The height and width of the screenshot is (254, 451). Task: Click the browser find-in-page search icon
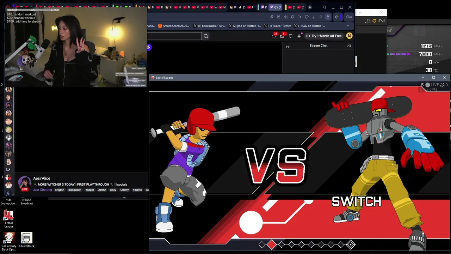271,17
